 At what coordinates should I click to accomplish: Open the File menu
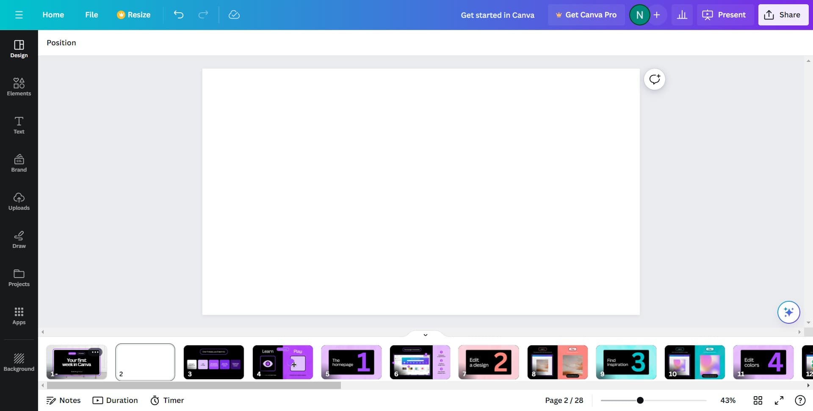[91, 14]
